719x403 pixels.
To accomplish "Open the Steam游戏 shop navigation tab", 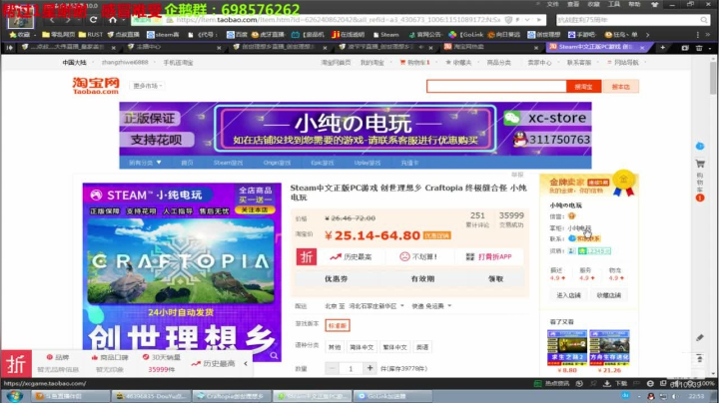I will [x=228, y=163].
